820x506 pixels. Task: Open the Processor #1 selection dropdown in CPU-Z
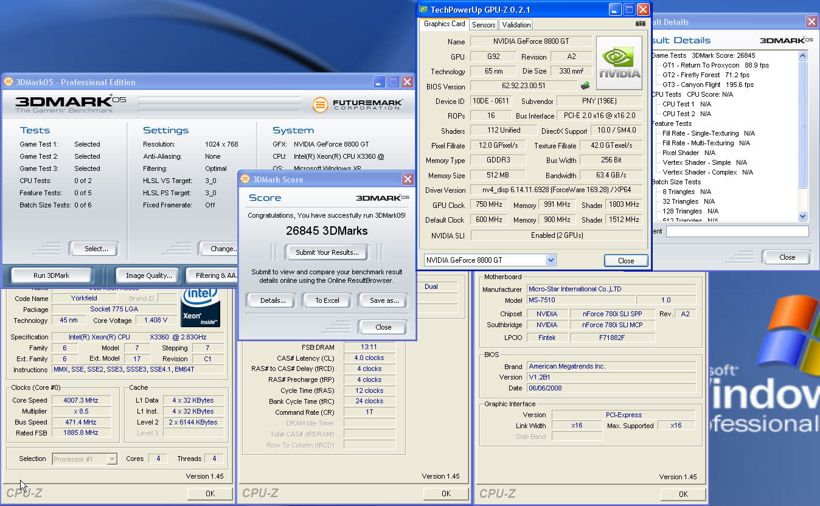112,459
